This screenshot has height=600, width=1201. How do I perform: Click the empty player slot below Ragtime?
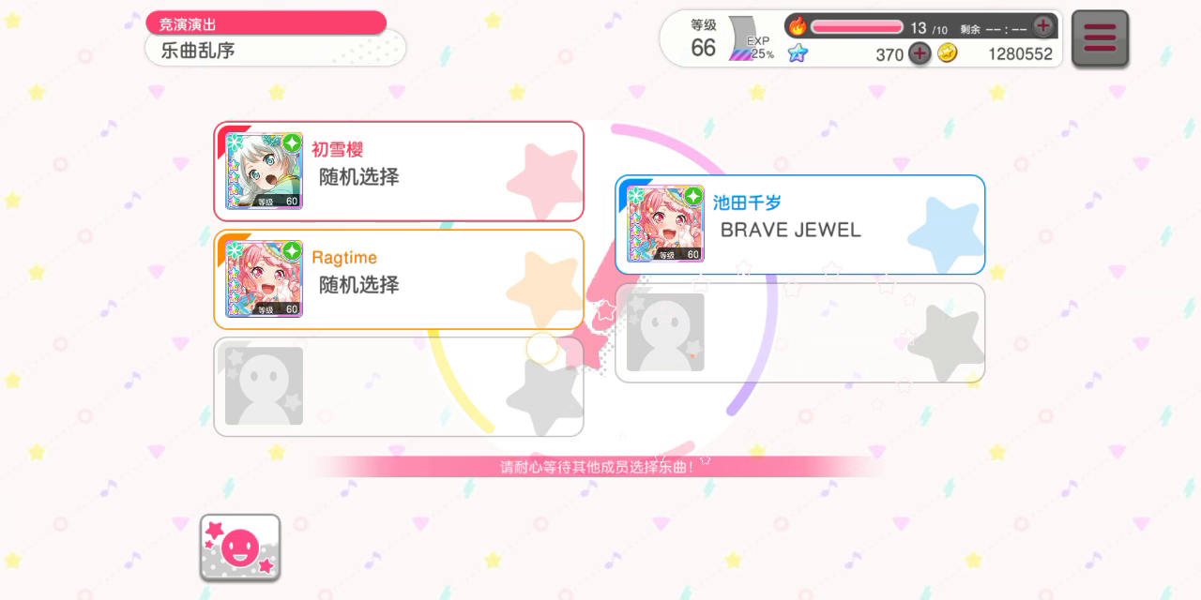point(399,387)
